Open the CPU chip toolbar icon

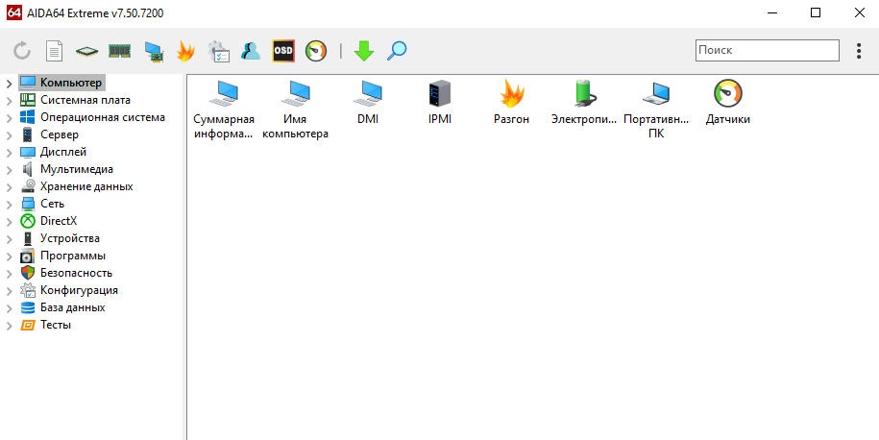click(x=86, y=52)
